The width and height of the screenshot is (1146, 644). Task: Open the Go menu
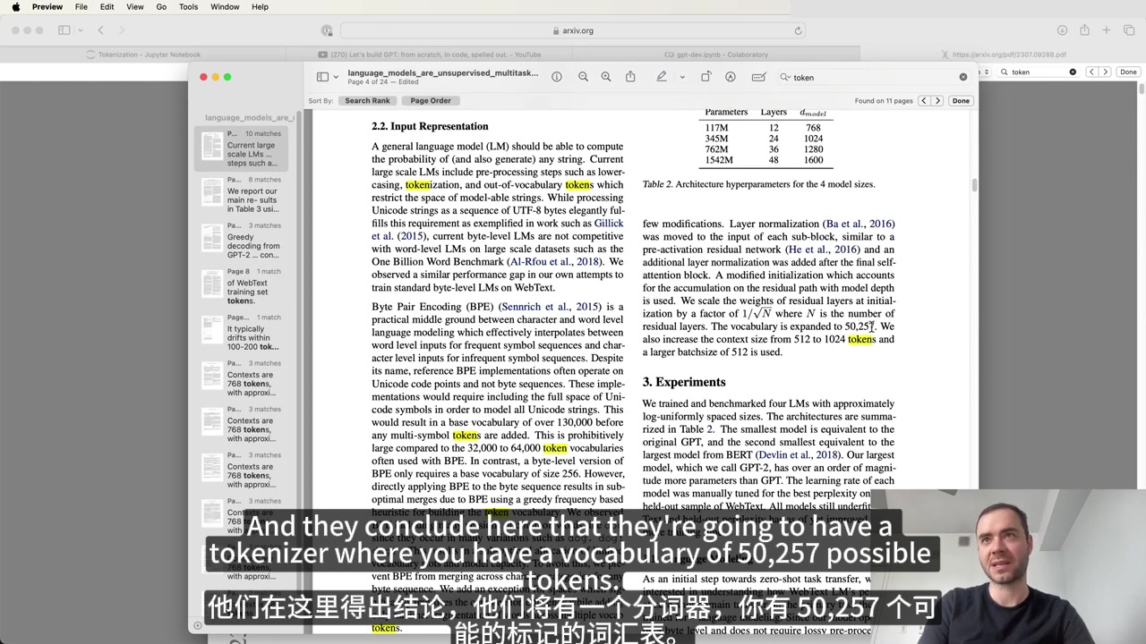pos(161,6)
